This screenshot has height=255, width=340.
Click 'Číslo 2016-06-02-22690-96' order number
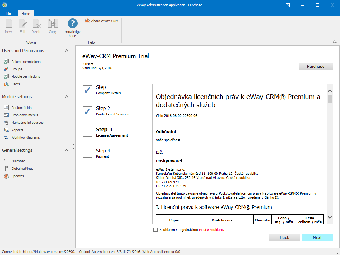click(177, 116)
